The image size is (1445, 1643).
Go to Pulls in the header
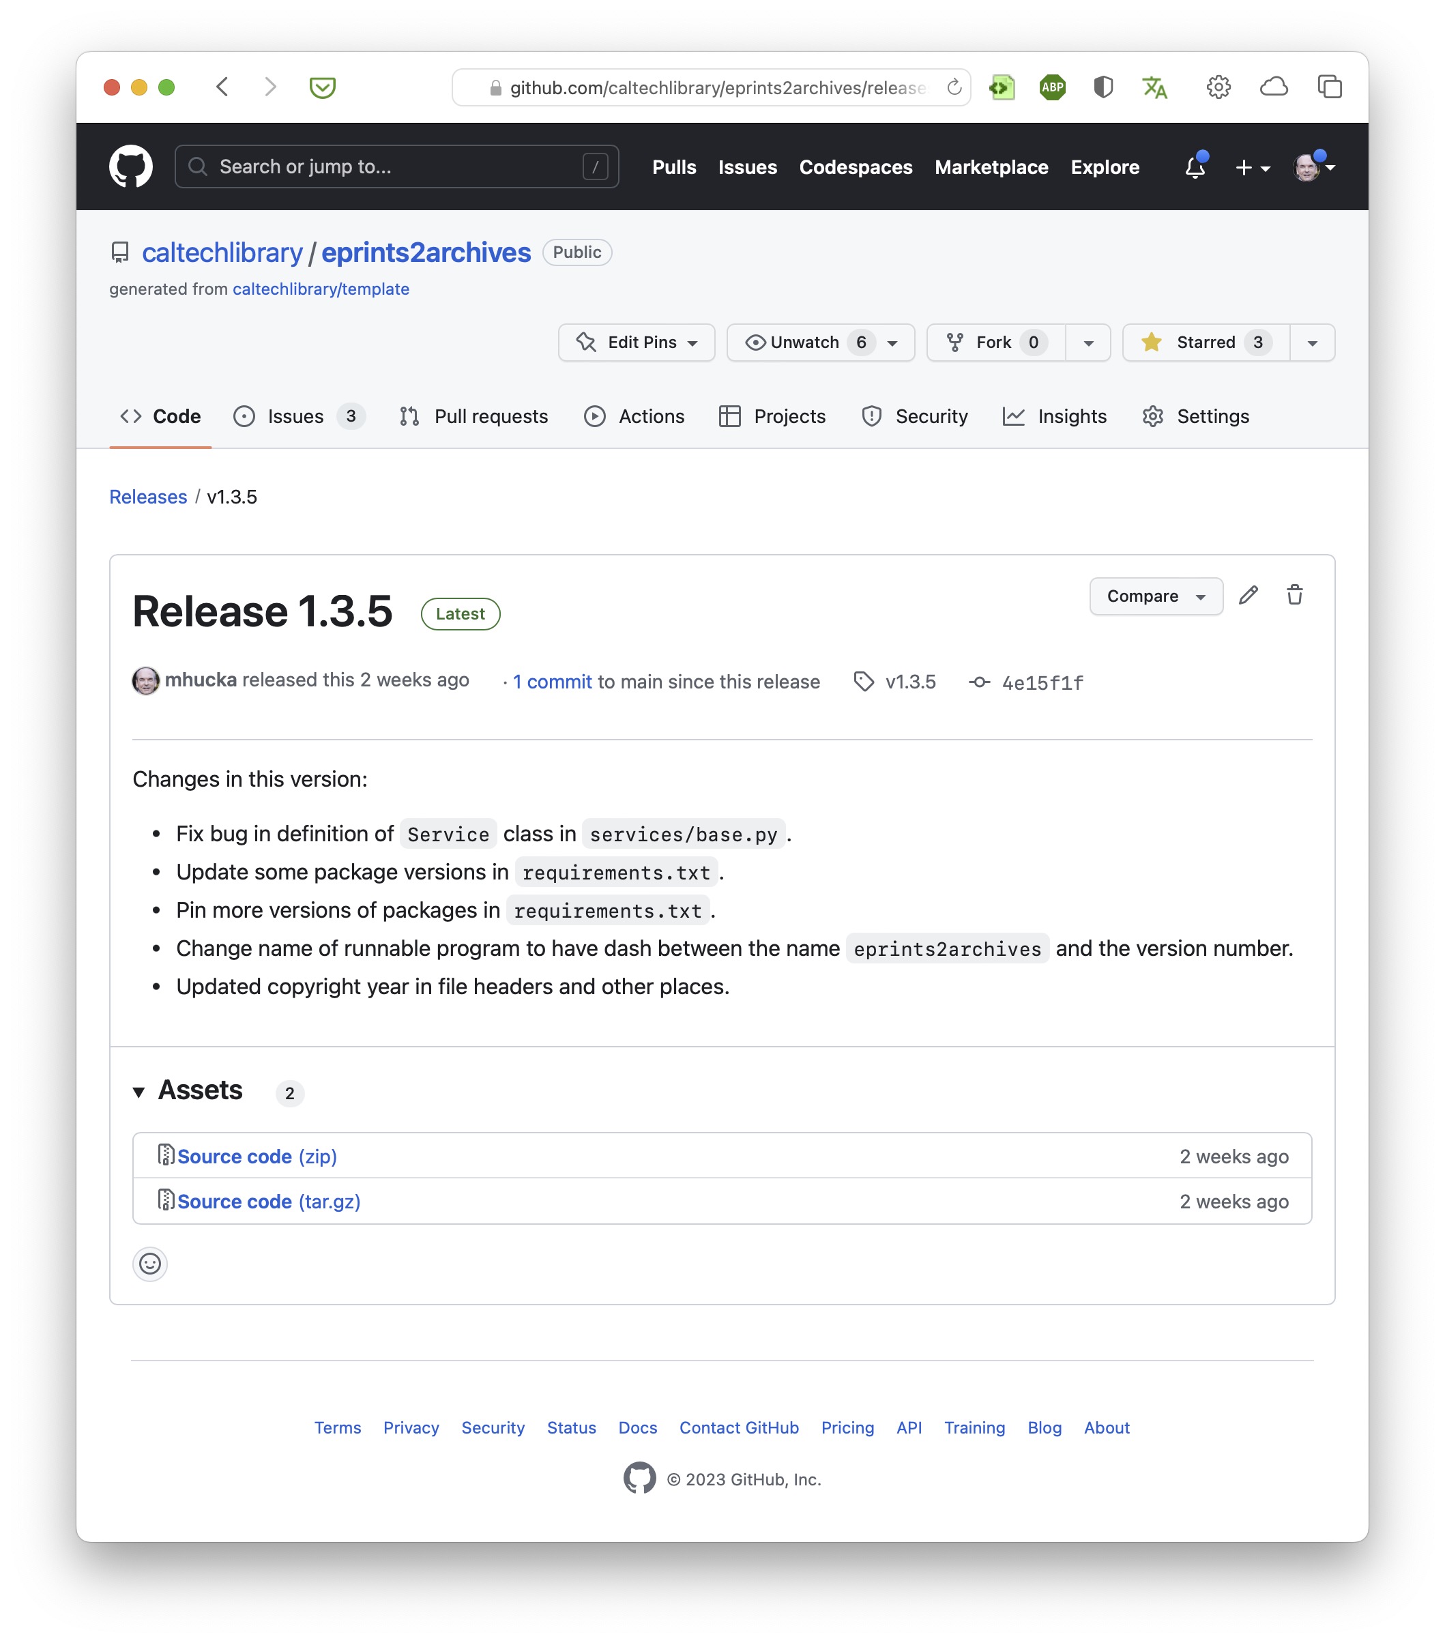tap(673, 167)
